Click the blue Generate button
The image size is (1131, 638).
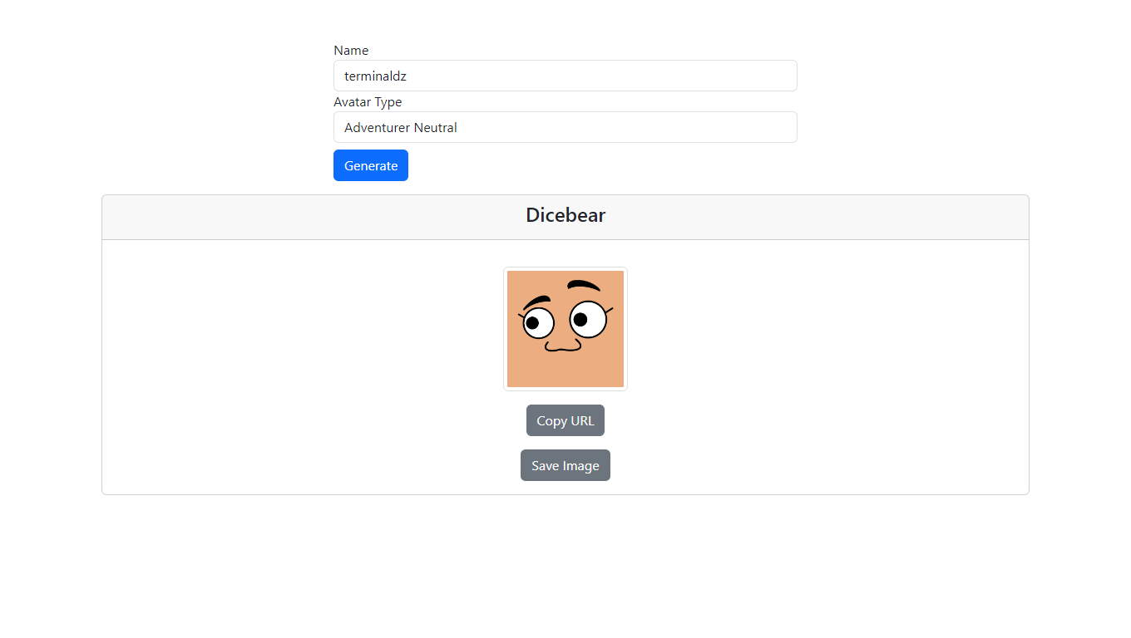pos(371,165)
